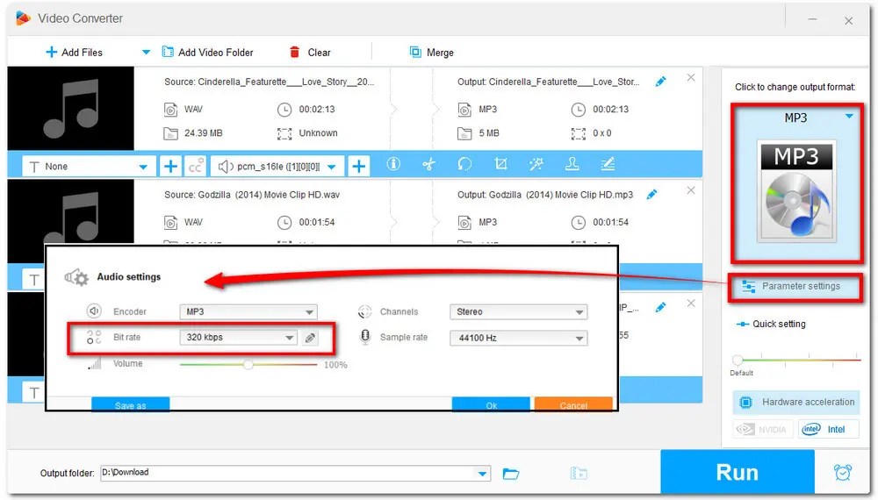Select Intel acceleration
878x500 pixels.
pyautogui.click(x=828, y=430)
